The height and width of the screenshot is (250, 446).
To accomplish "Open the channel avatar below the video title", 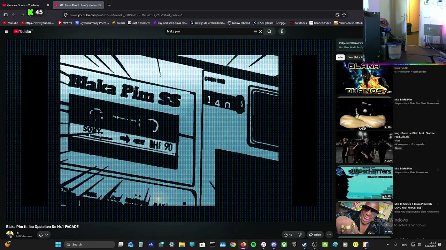I will click(10, 235).
